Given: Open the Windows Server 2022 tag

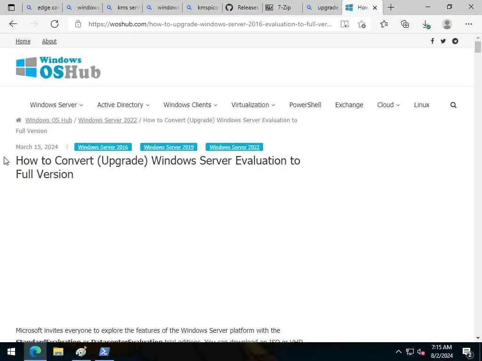Looking at the screenshot, I should pos(234,147).
